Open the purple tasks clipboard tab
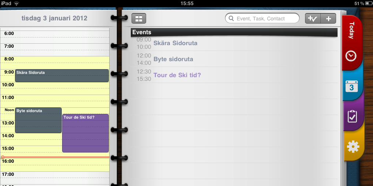Image resolution: width=373 pixels, height=186 pixels. (352, 116)
